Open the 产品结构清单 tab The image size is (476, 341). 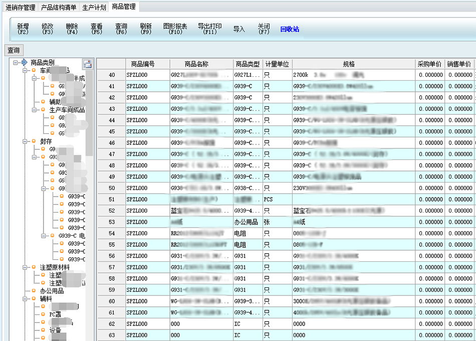click(x=59, y=7)
